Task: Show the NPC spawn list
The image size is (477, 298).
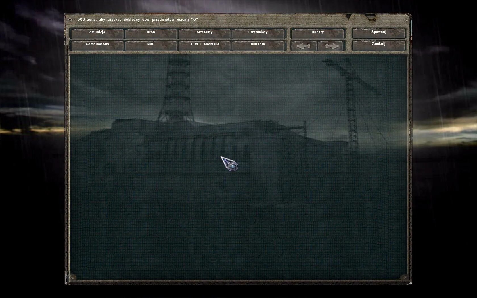Action: coord(151,46)
